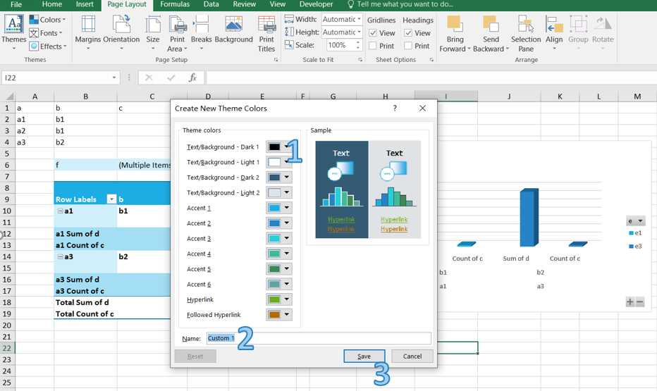Enable the Gridlines Print checkbox

point(373,46)
